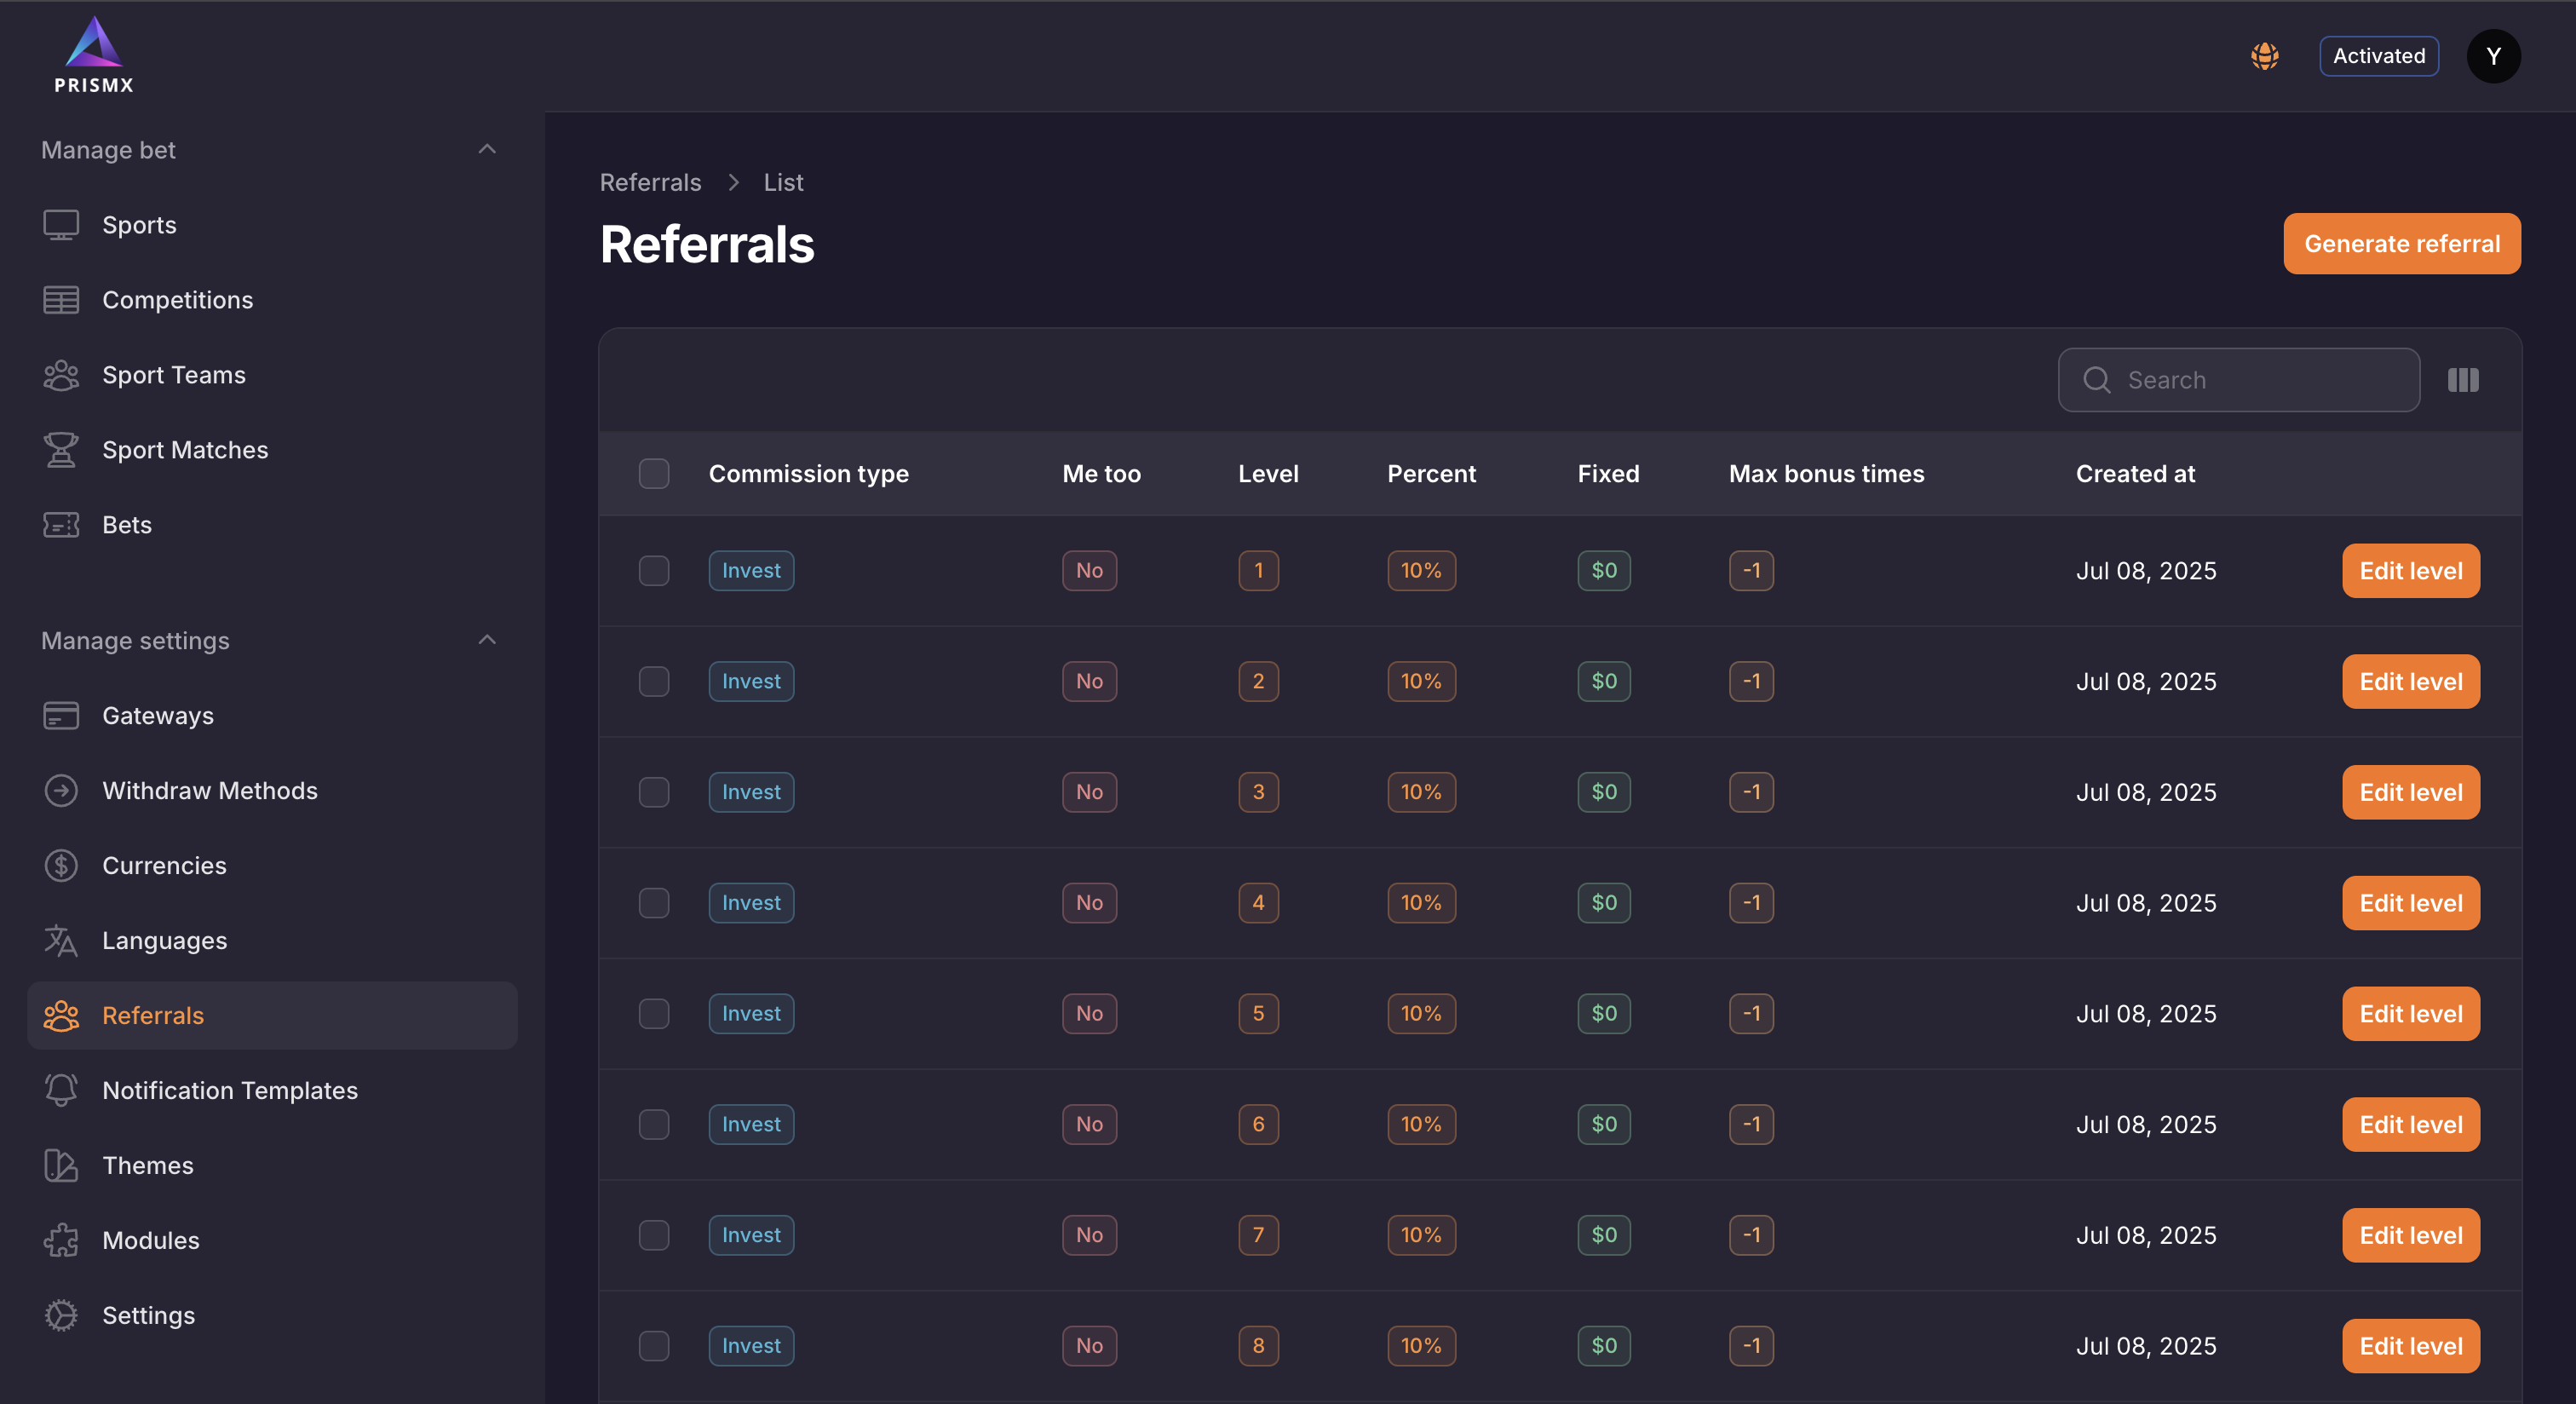Go to Themes menu item
2576x1404 pixels.
(148, 1165)
